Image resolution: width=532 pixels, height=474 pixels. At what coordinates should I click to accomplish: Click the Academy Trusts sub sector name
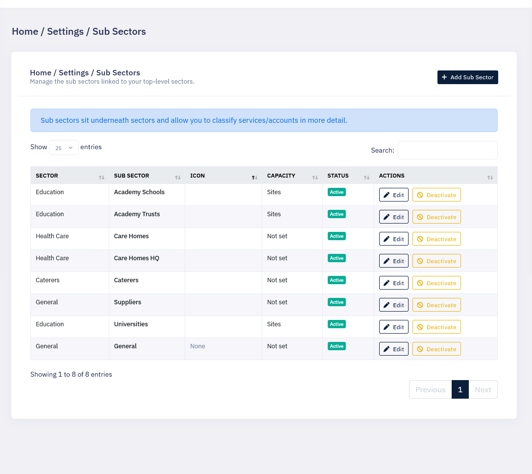[137, 214]
